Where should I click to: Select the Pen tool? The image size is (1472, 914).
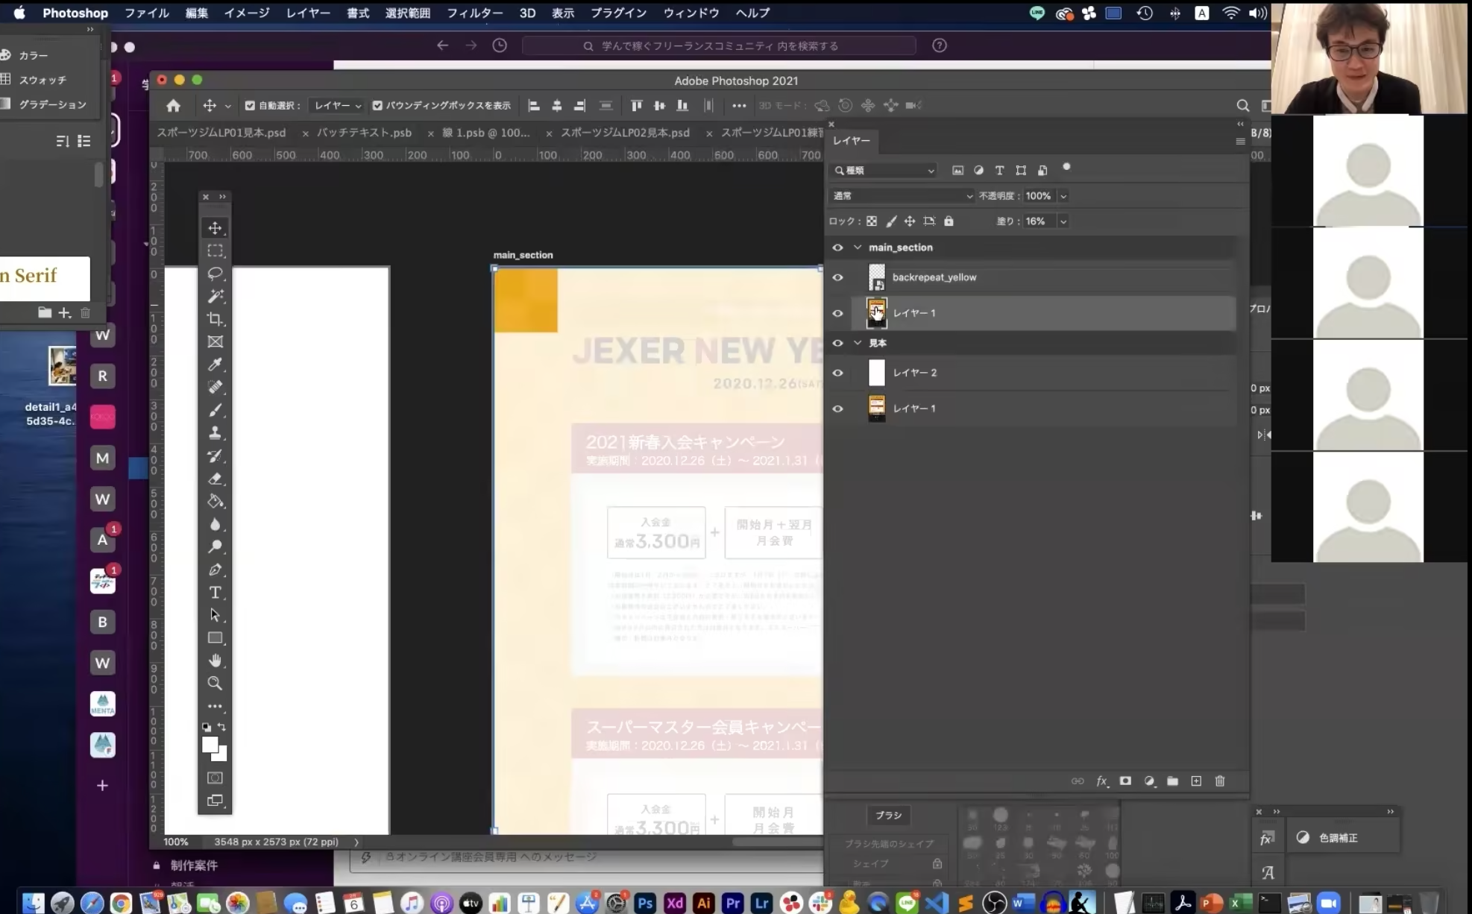215,570
